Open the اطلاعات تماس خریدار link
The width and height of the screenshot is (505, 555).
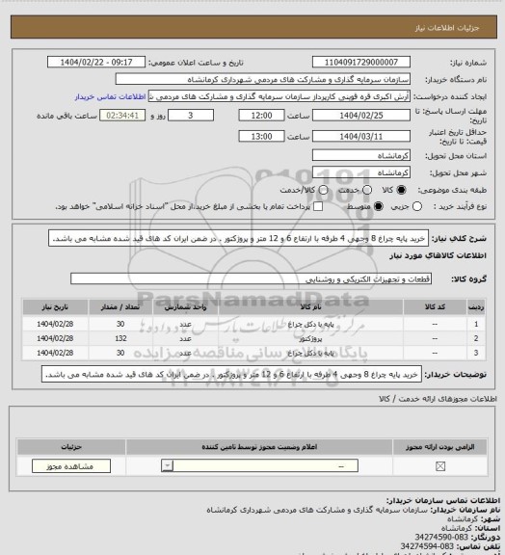click(x=110, y=96)
